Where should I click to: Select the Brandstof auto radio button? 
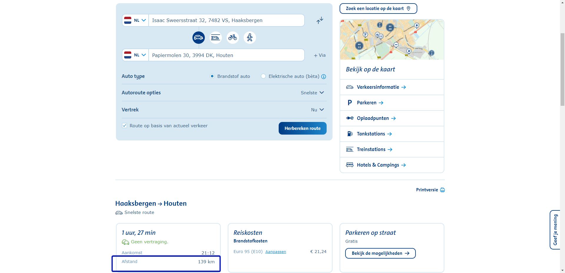coord(212,76)
